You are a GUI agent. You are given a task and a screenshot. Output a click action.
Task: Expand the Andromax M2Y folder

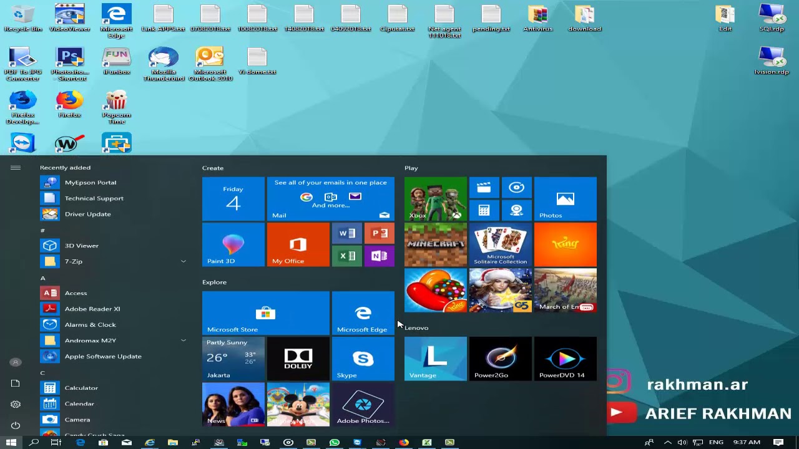pos(115,340)
